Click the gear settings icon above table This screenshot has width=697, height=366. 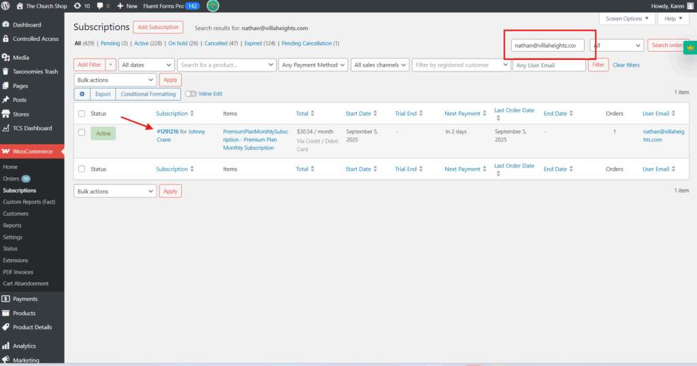pos(82,94)
